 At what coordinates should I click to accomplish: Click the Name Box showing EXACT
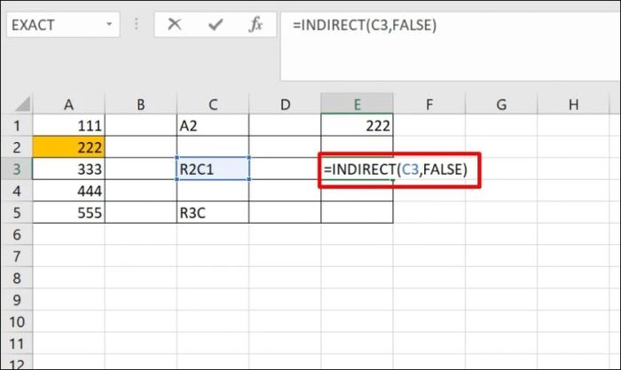(63, 25)
